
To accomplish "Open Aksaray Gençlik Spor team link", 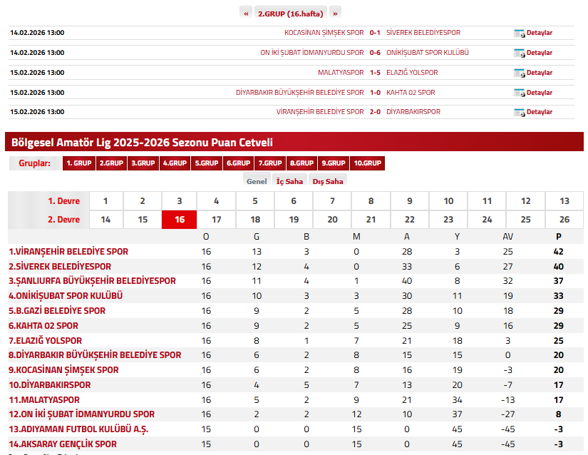I will tap(62, 444).
